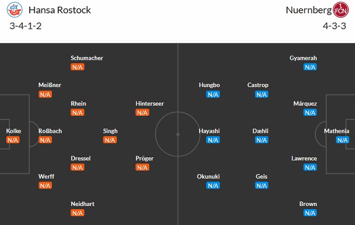Click Neidhart's player name

point(82,204)
